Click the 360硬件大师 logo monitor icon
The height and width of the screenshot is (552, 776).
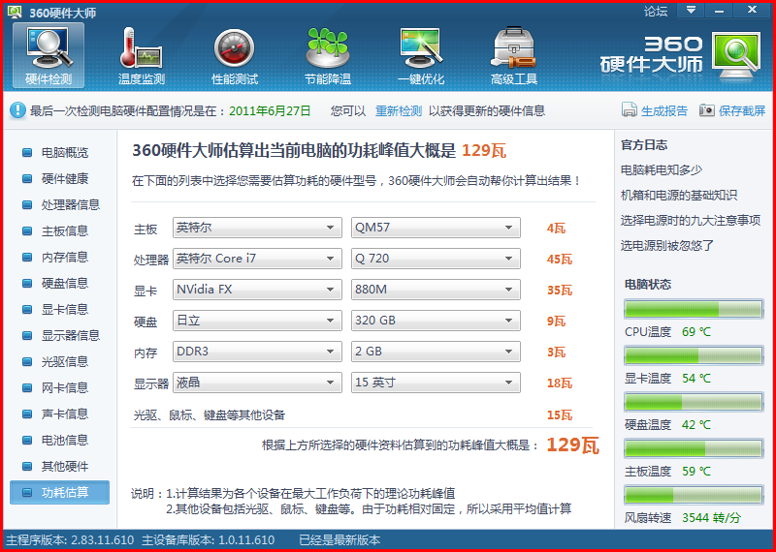736,55
